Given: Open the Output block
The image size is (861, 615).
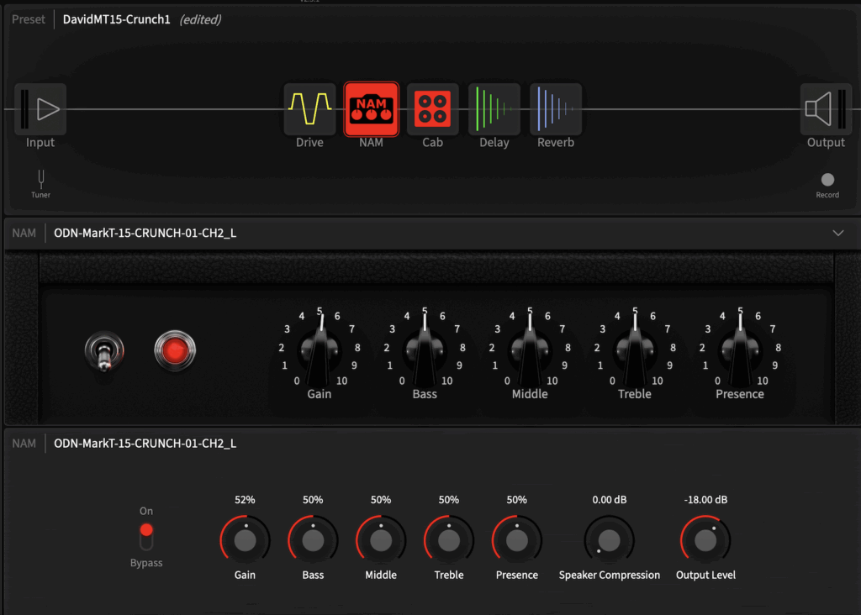Looking at the screenshot, I should (826, 109).
